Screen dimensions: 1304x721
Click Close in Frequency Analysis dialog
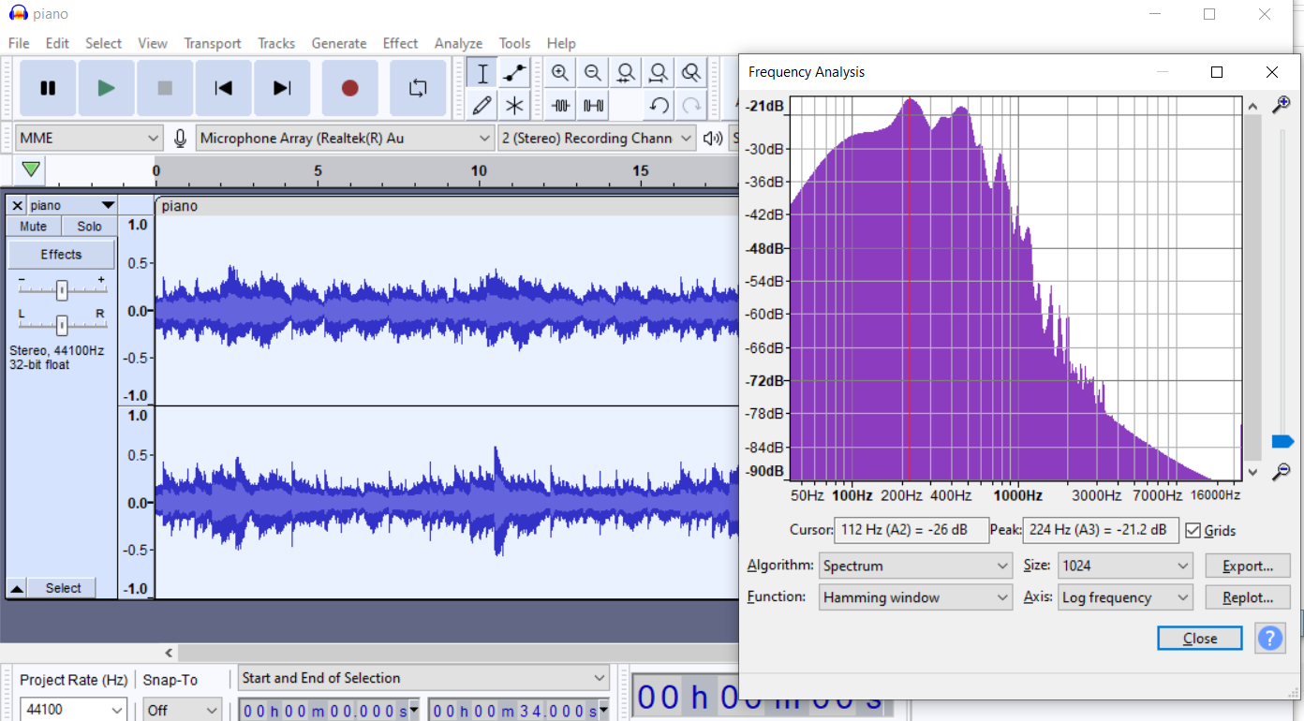(1200, 639)
